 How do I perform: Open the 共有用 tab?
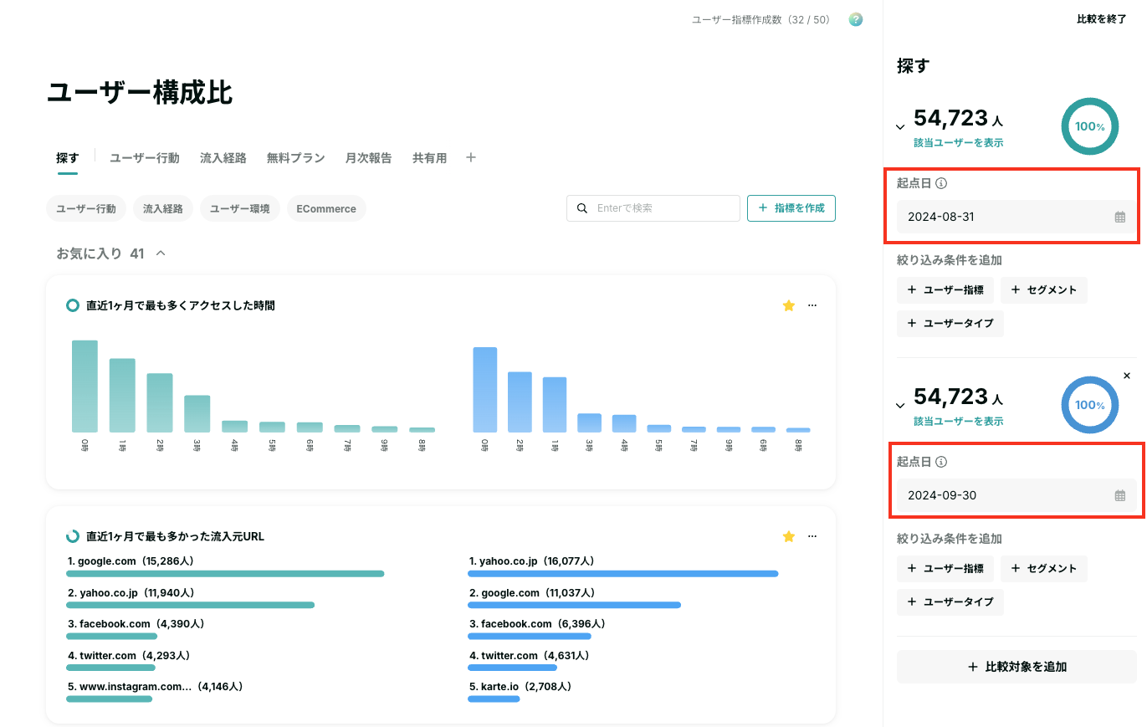pos(430,157)
